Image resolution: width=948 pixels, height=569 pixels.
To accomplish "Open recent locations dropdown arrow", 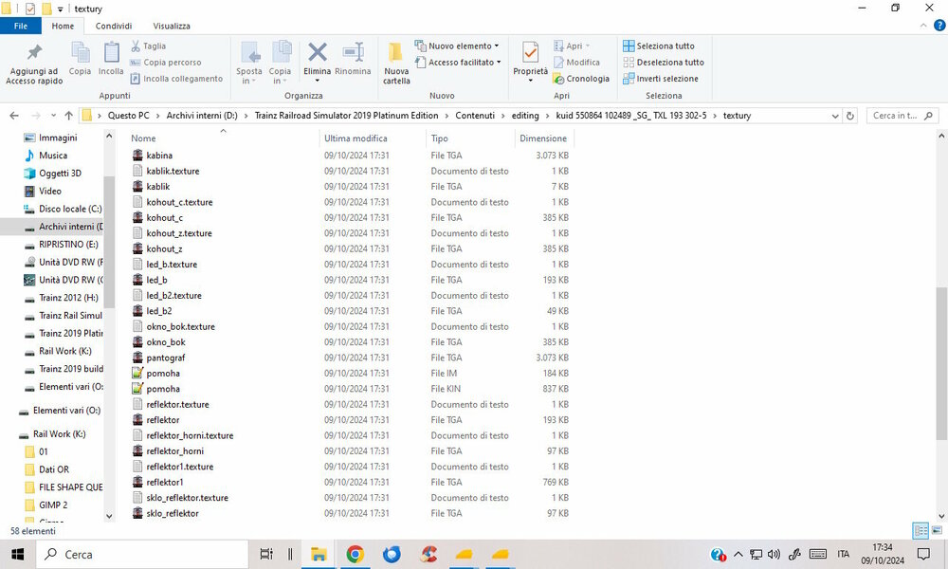I will pos(53,116).
